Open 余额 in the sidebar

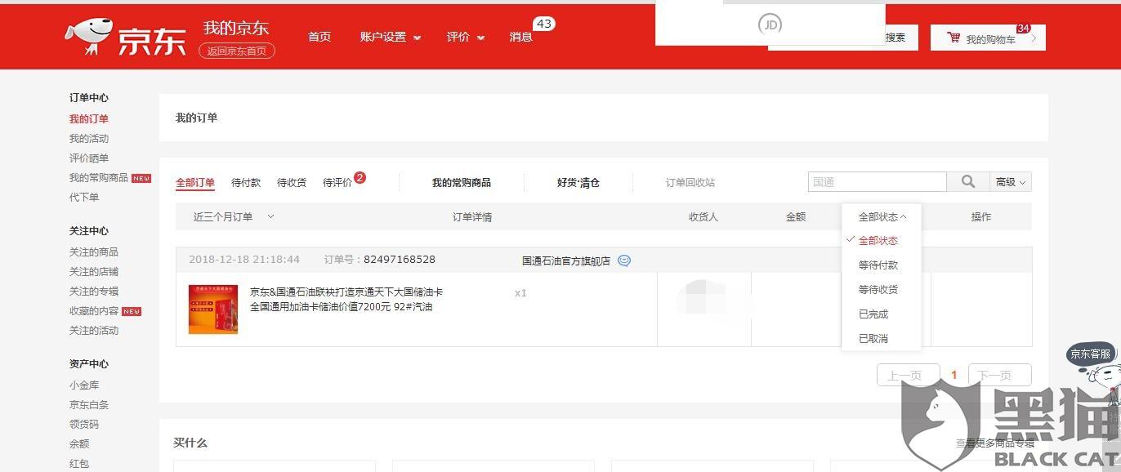click(79, 443)
